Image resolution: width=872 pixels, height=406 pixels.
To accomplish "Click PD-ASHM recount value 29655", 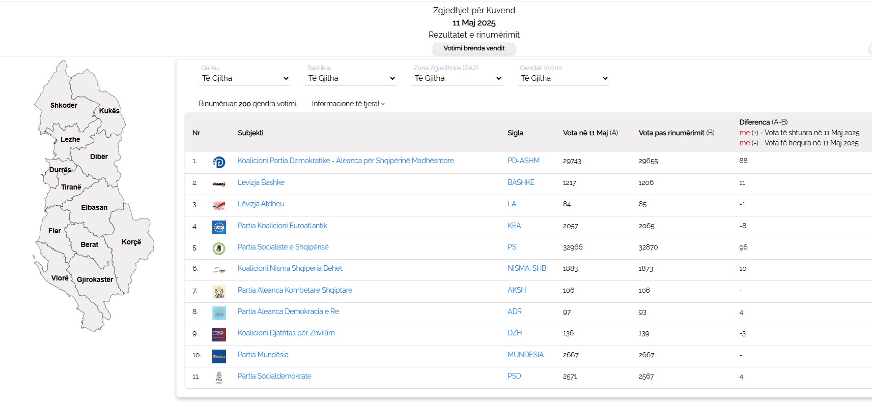I will 648,161.
